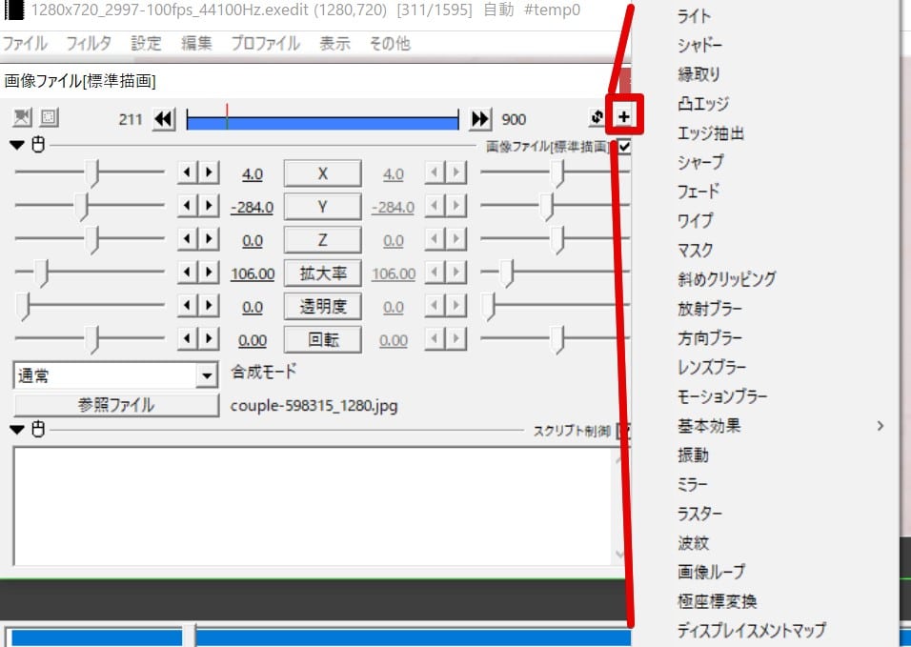Open the 編集 menu
The width and height of the screenshot is (911, 647).
(196, 43)
